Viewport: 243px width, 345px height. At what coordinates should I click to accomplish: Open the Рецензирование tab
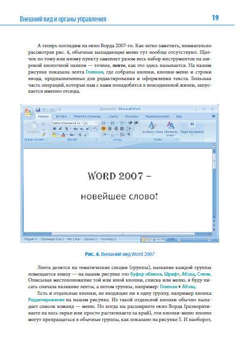tap(157, 116)
